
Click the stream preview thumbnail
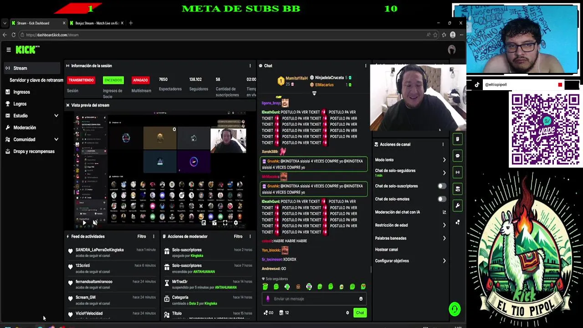pyautogui.click(x=160, y=169)
